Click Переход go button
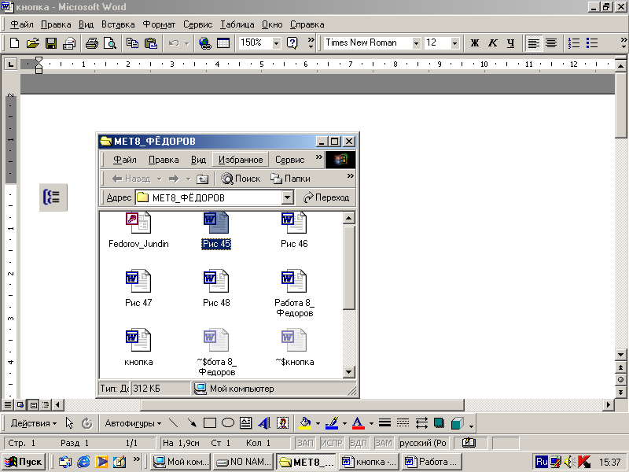This screenshot has height=472, width=629. (326, 197)
